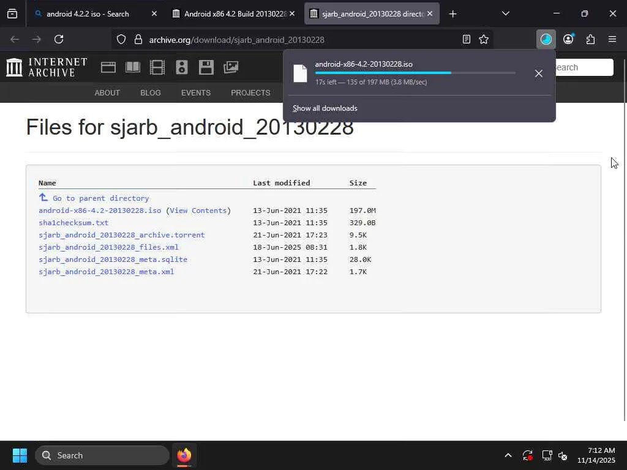627x470 pixels.
Task: Open the downloads progress toolbar button
Action: (546, 39)
